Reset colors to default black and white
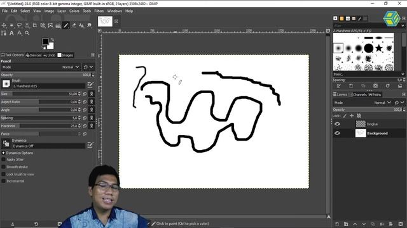 pos(44,47)
